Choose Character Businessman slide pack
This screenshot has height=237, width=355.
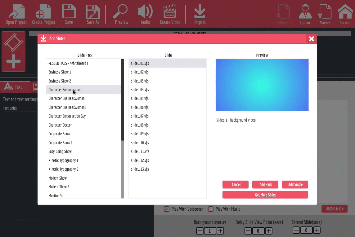pyautogui.click(x=83, y=90)
